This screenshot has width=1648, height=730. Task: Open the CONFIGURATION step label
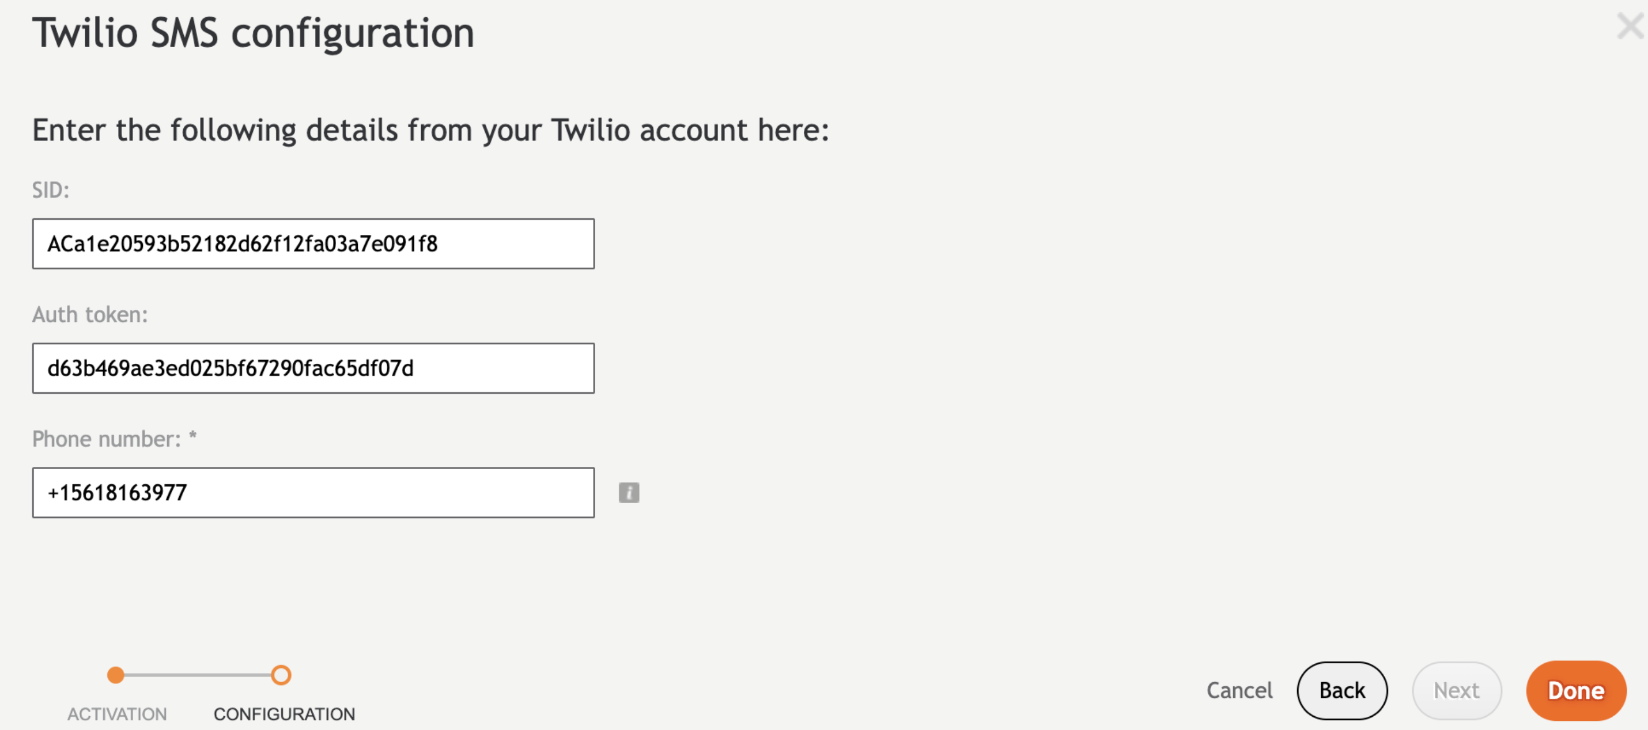(x=284, y=714)
